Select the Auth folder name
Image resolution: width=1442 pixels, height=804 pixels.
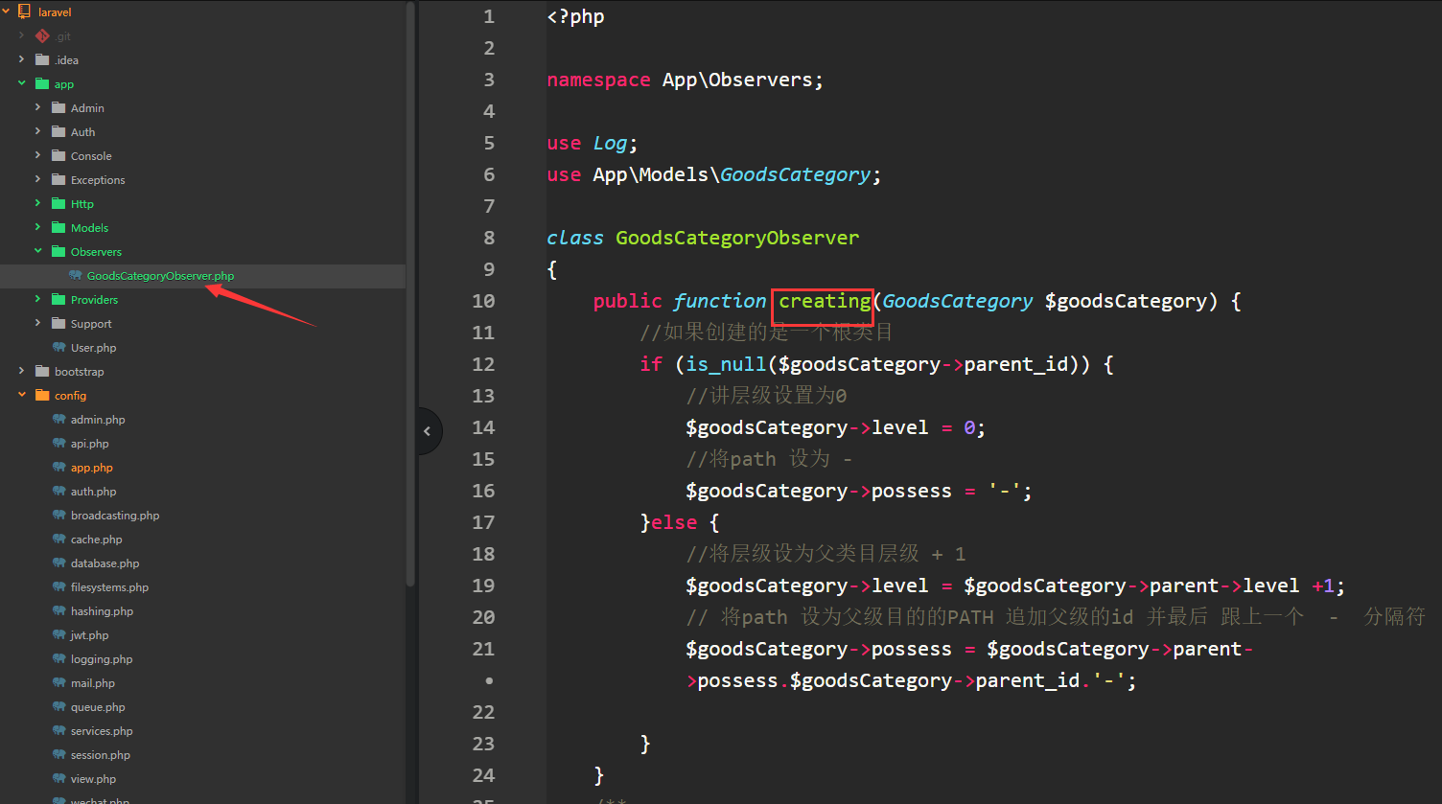click(x=82, y=132)
